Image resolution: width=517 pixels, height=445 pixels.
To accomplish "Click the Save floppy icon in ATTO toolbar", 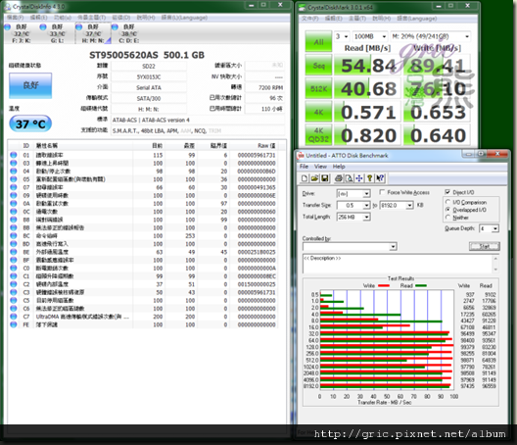I will pos(324,178).
